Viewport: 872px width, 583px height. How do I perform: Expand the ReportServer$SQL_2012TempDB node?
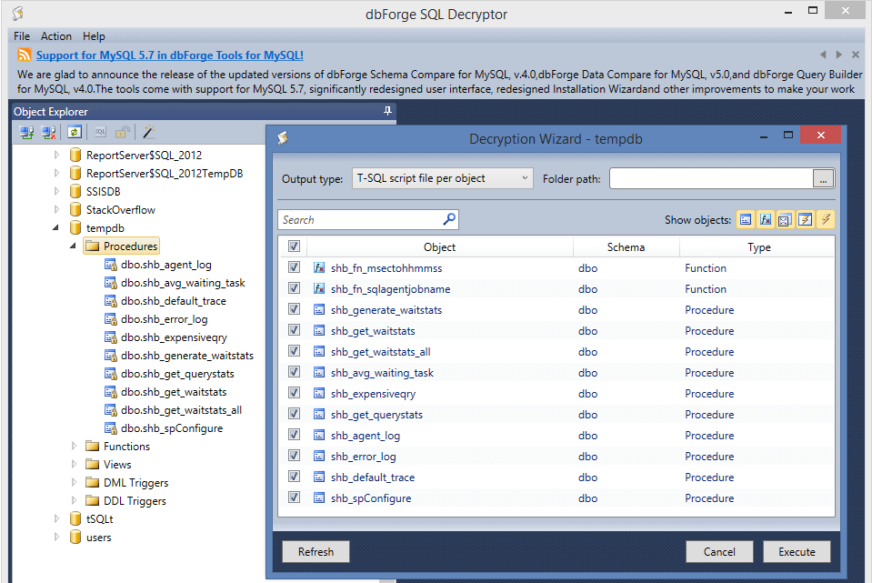tap(56, 174)
